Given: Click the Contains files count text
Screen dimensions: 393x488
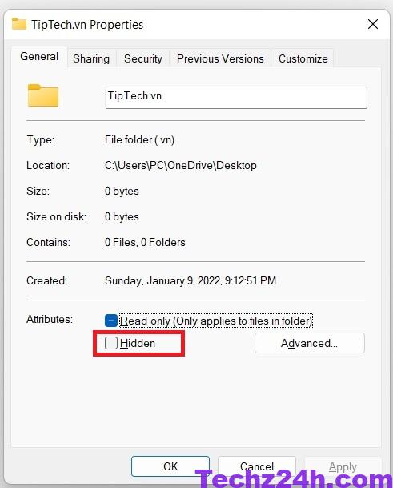Looking at the screenshot, I should click(145, 242).
